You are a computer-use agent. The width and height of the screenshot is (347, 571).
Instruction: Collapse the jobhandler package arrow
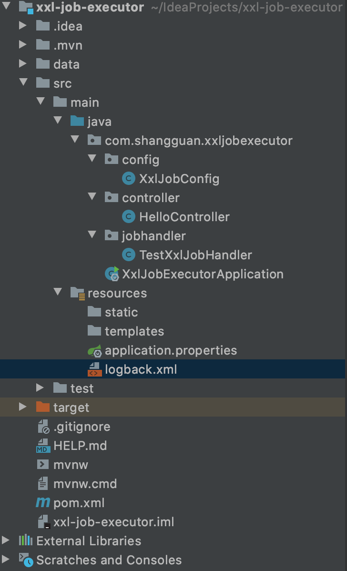(x=92, y=235)
